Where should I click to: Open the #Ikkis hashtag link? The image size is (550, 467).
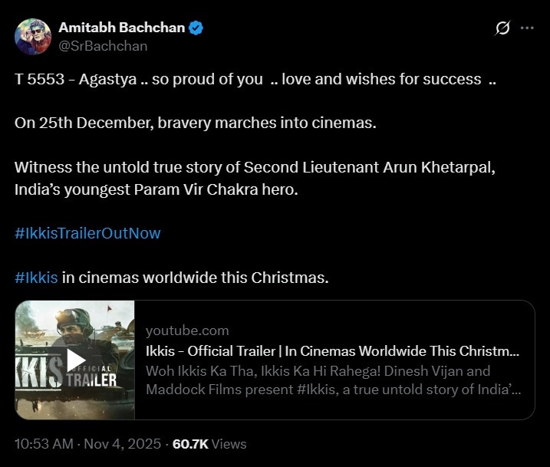click(x=36, y=277)
